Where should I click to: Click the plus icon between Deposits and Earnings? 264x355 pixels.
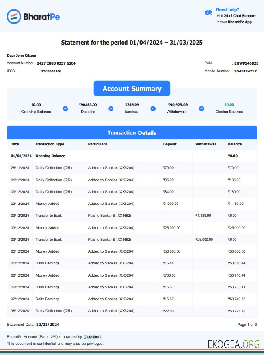[111, 108]
